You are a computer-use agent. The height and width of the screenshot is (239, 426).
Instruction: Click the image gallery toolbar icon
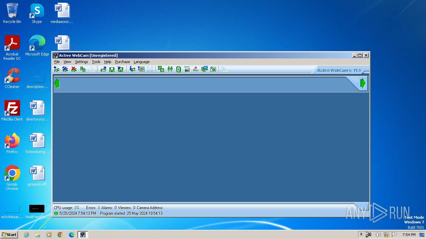tap(204, 69)
